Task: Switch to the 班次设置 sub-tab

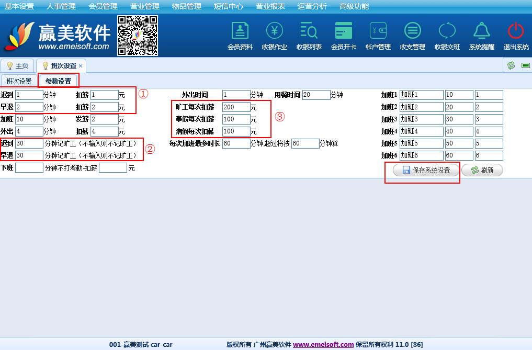Action: (x=19, y=81)
